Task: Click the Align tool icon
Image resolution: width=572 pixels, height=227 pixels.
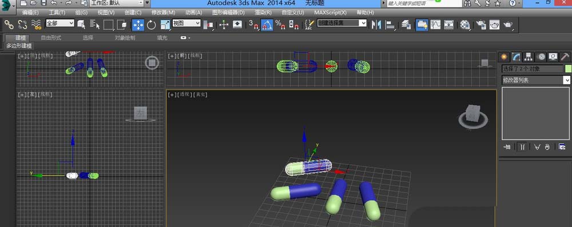Action: point(390,25)
